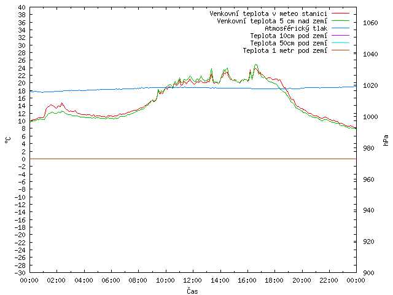Click the orange zero line at 12:00
393x295 pixels.
[193, 159]
